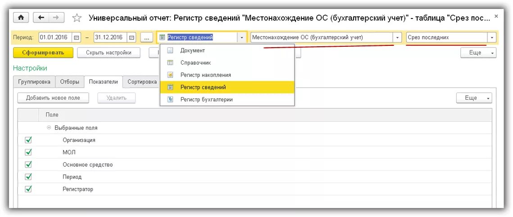Select the Период row text
The height and width of the screenshot is (217, 513).
(x=72, y=177)
